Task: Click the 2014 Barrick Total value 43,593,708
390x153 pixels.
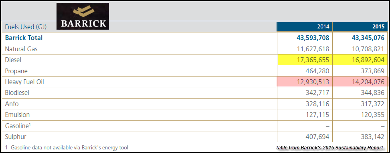Action: (x=313, y=38)
